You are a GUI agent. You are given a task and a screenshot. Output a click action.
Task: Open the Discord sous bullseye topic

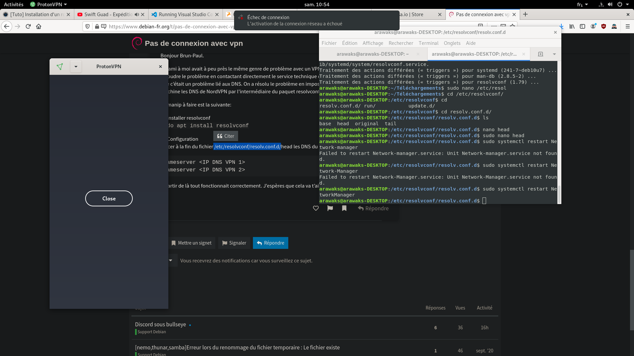point(160,324)
